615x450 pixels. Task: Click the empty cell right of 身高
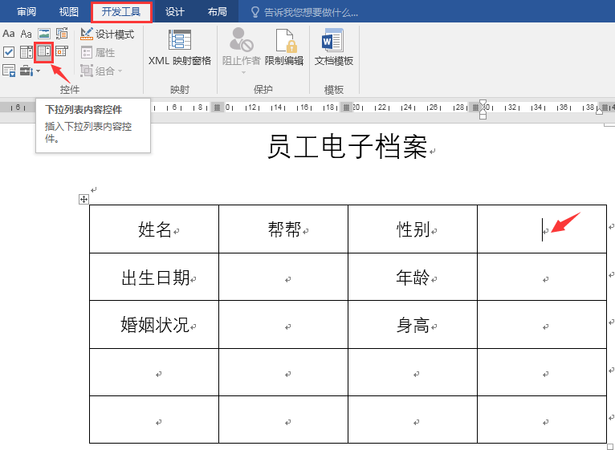pyautogui.click(x=542, y=325)
